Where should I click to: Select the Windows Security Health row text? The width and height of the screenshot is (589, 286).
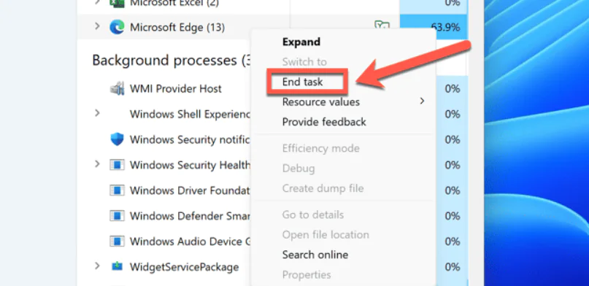tap(190, 166)
